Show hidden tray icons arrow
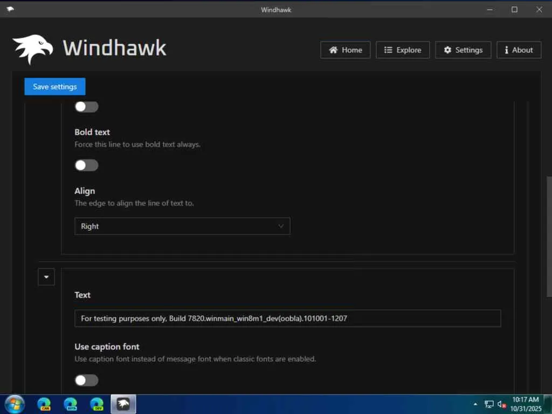The height and width of the screenshot is (414, 552). click(x=475, y=404)
